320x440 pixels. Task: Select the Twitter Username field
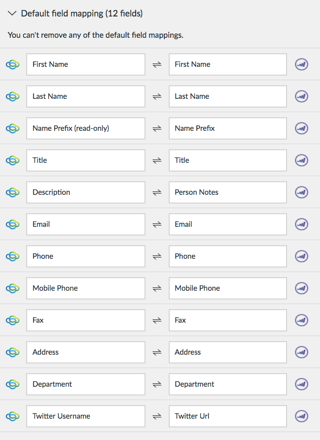tap(86, 416)
